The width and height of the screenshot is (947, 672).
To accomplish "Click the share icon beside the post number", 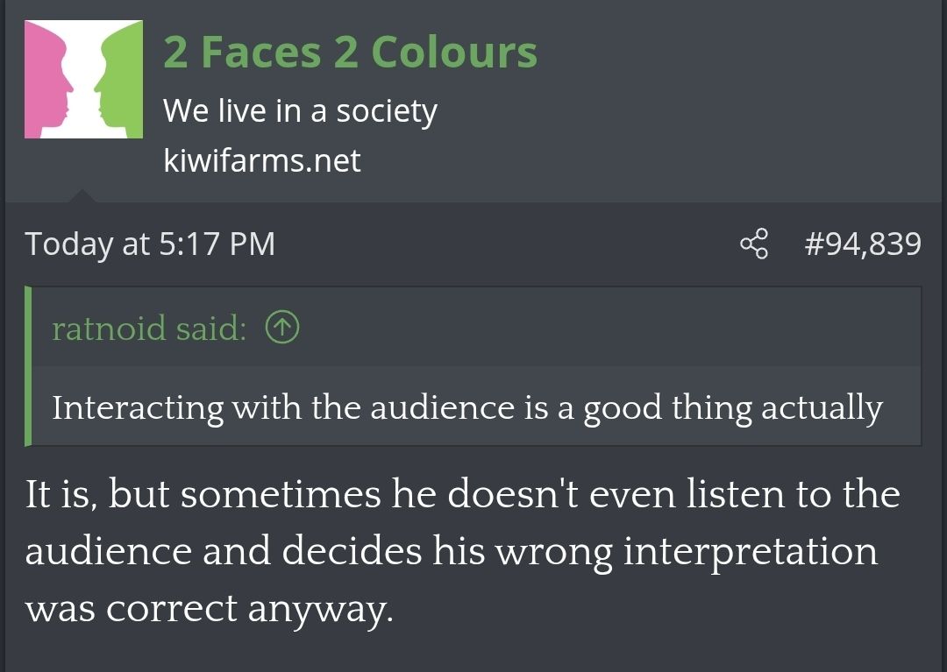I will pos(754,244).
